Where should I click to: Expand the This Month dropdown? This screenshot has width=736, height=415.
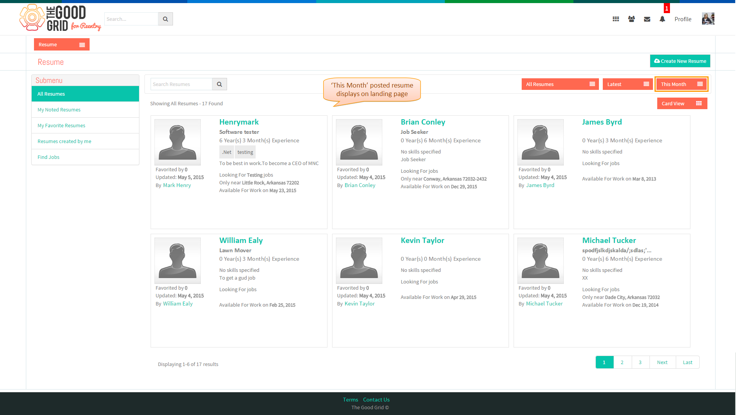pyautogui.click(x=681, y=84)
